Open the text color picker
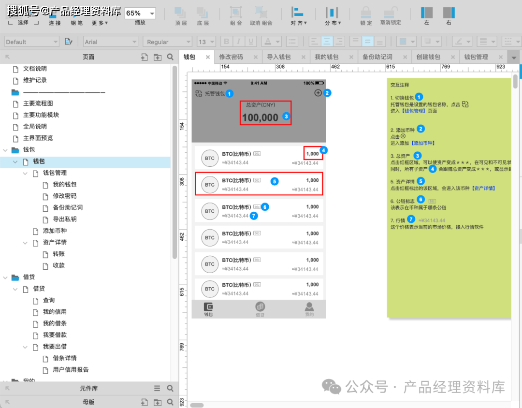Image resolution: width=522 pixels, height=408 pixels. point(271,42)
